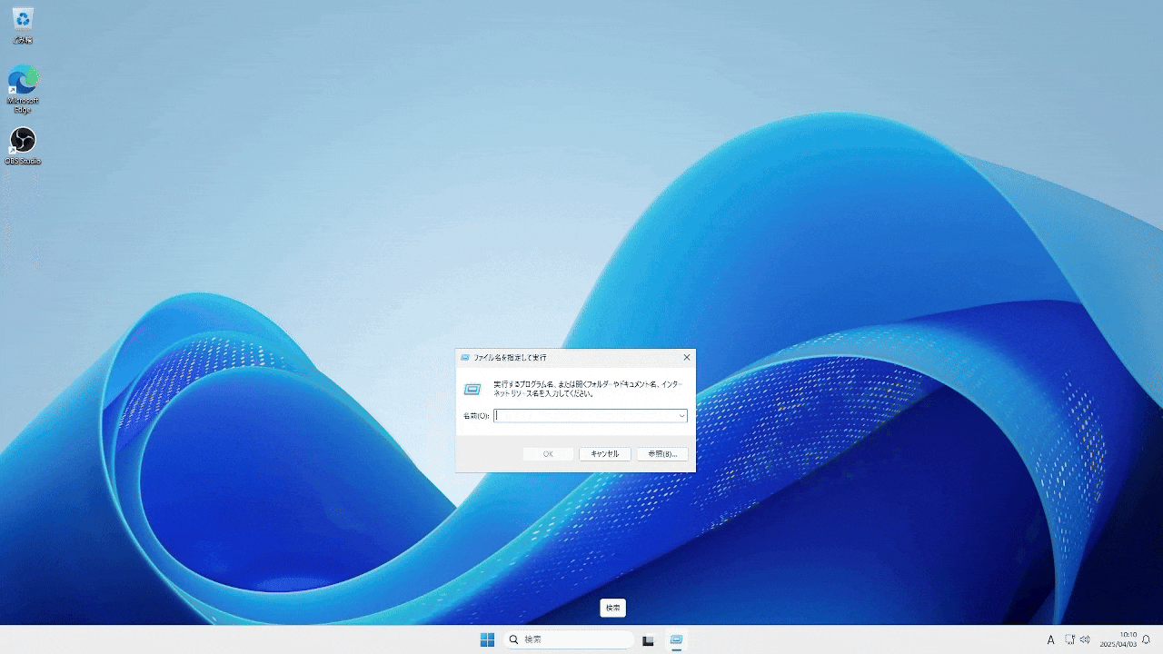The height and width of the screenshot is (654, 1163).
Task: Cancel the Run dialog with キャンセル
Action: (604, 453)
